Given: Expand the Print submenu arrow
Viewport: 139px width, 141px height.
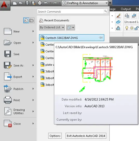Looking at the screenshot, I should point(33,100).
